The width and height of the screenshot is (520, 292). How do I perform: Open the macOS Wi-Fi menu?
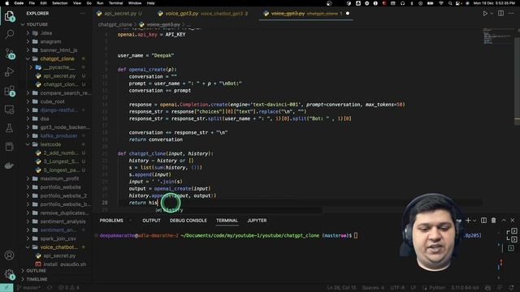point(440,3)
